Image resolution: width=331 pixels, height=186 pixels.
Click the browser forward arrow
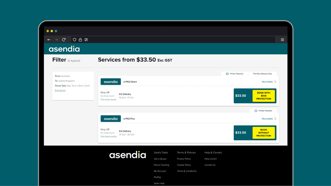56,40
